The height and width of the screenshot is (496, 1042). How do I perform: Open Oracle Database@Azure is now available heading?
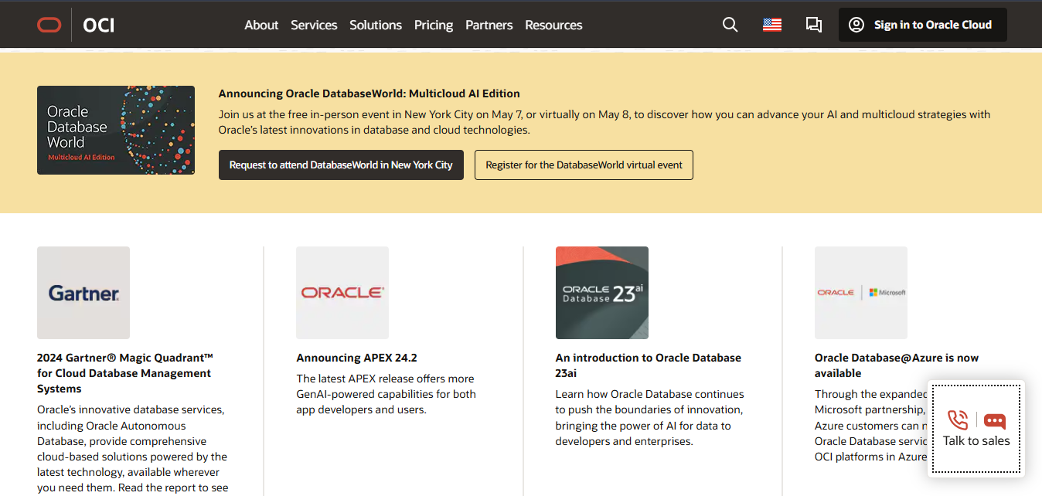pos(897,365)
